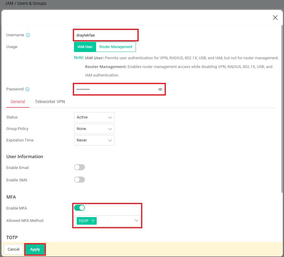Close the user dialog with X

[x=275, y=18]
